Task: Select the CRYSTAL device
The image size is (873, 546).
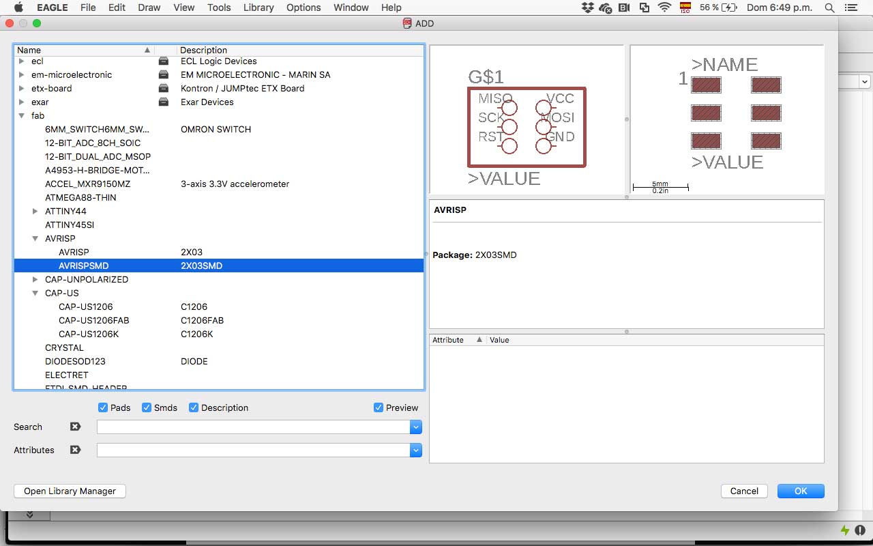Action: pos(219,347)
